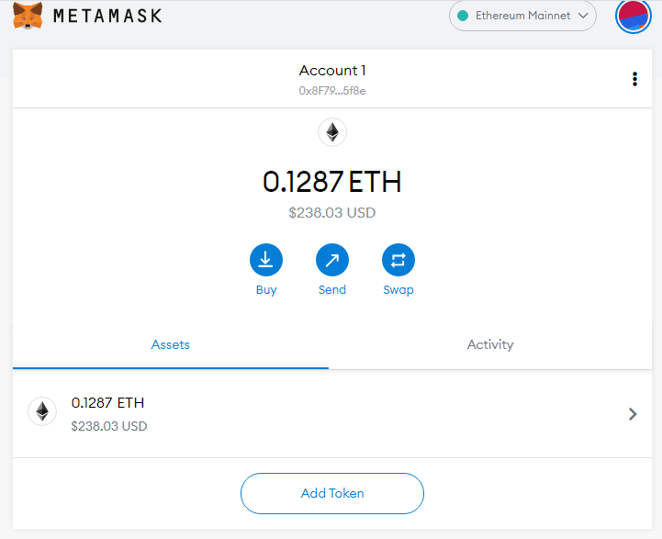Screen dimensions: 662x539
Task: Click the Swap arrows icon
Action: pyautogui.click(x=398, y=260)
